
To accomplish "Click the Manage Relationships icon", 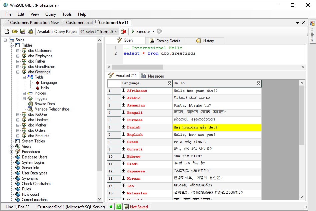I will coord(30,109).
